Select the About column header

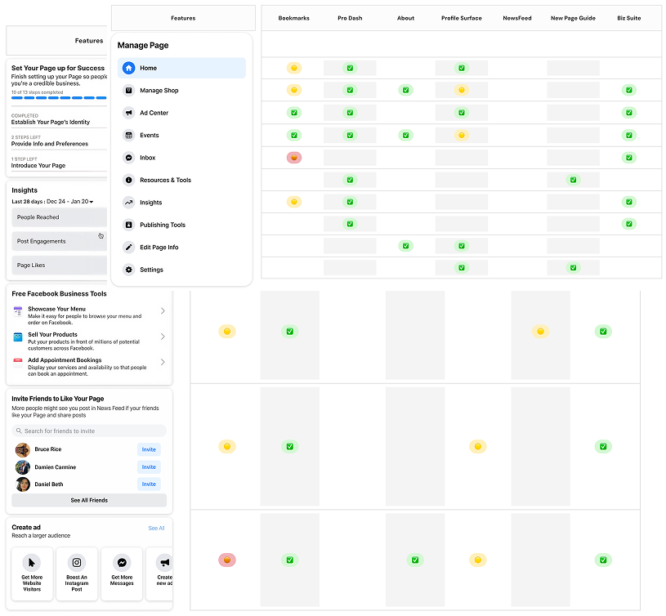pyautogui.click(x=405, y=18)
